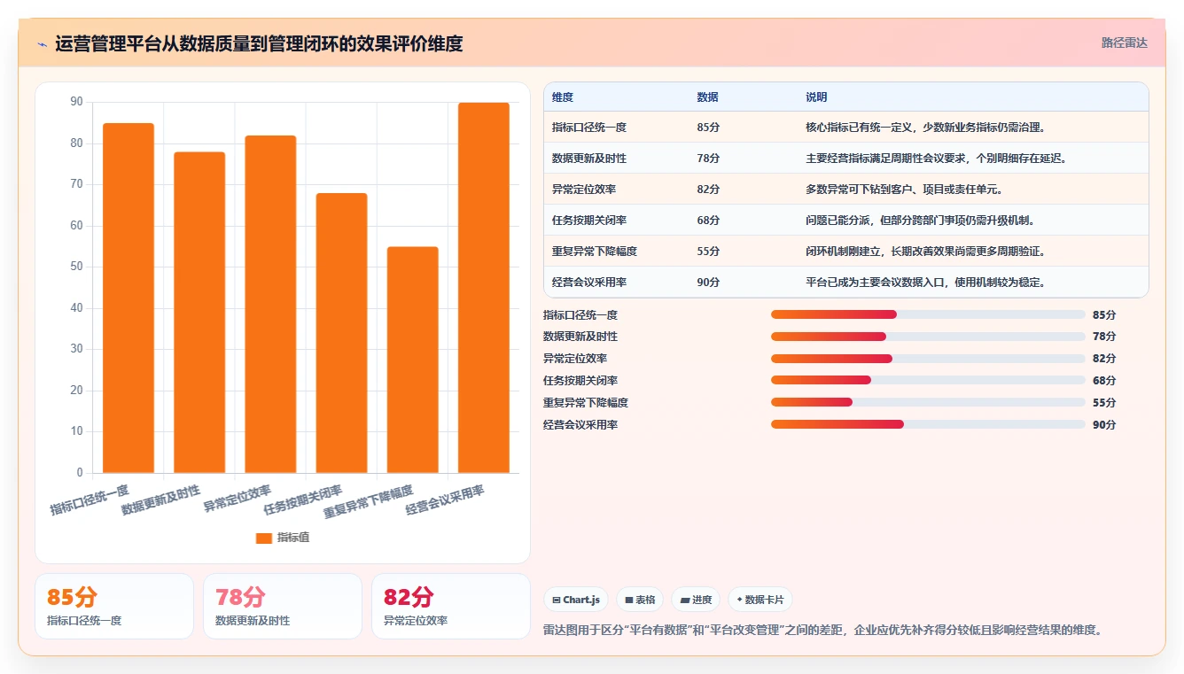
Task: Click the 指标口径统一度 x-axis label
Action: point(90,500)
